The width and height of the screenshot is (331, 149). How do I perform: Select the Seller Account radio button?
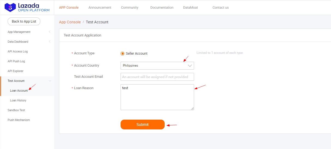pos(122,54)
